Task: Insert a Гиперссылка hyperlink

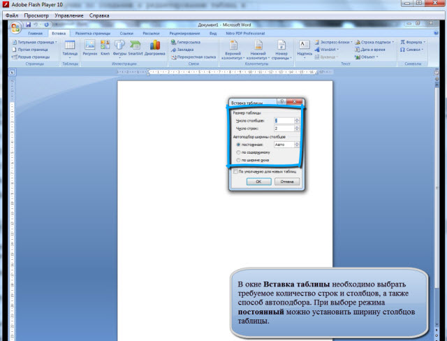Action: coord(186,42)
